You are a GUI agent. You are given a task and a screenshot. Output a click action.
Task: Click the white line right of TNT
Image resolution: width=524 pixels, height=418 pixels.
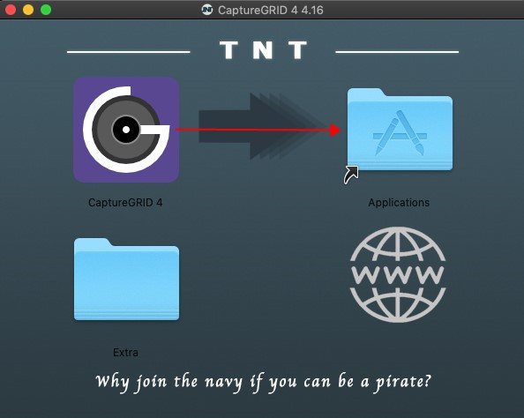397,52
